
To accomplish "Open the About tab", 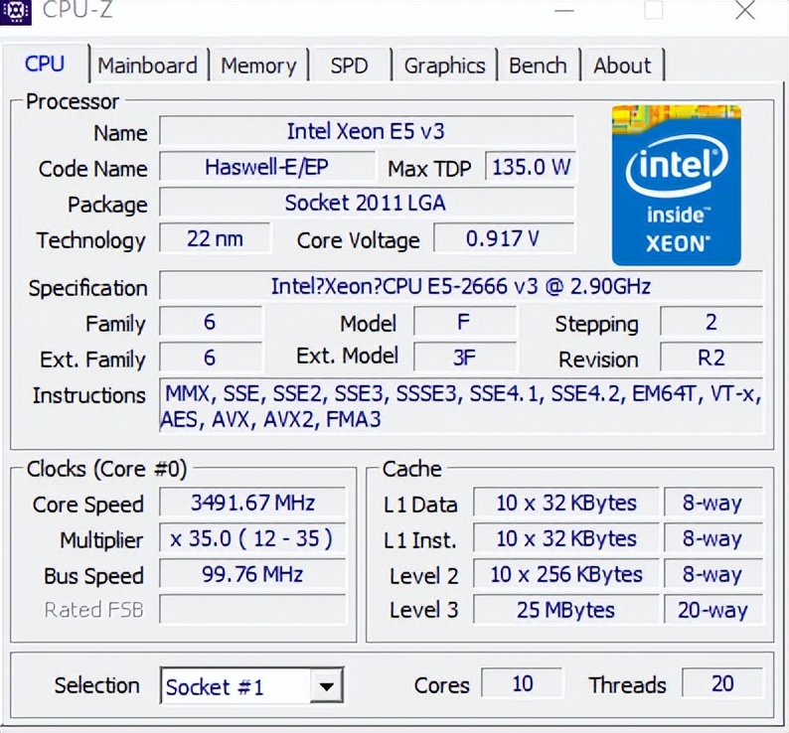I will (622, 66).
